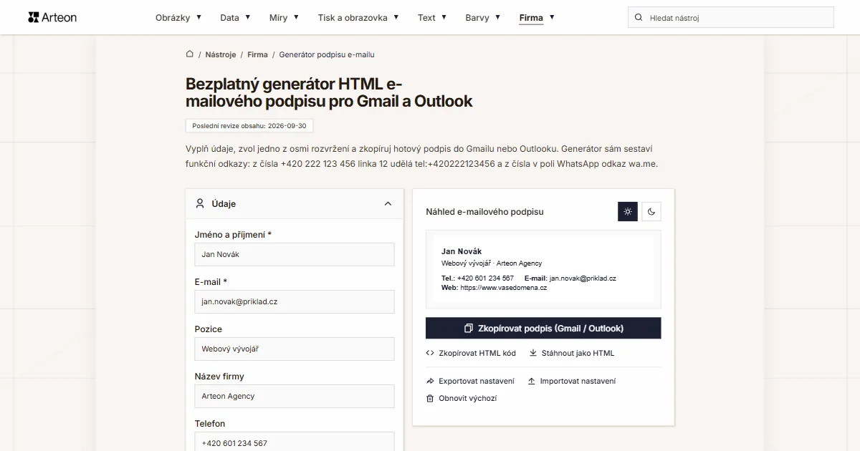Open the Barvy menu
This screenshot has height=451, width=860.
[x=483, y=18]
